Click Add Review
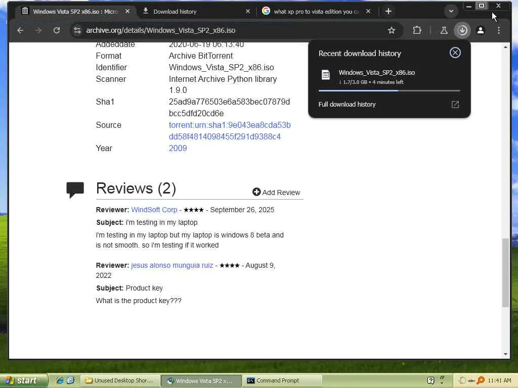The height and width of the screenshot is (388, 518). [x=276, y=192]
